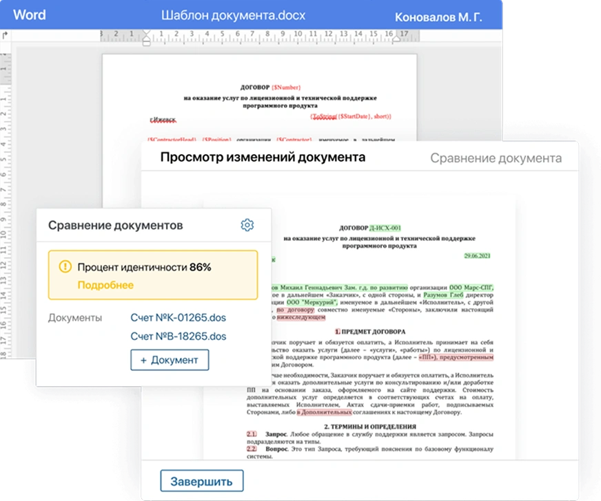Click the highlighted contract number Д-ИСХ-001

[385, 228]
